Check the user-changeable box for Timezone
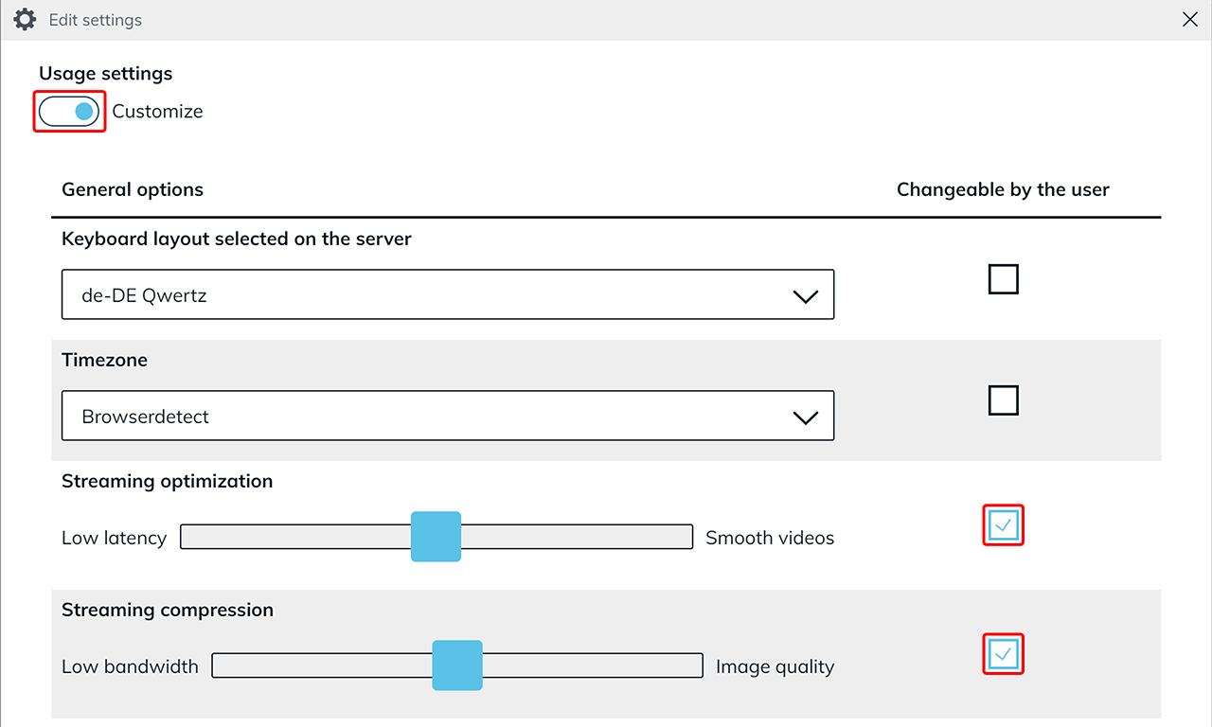The height and width of the screenshot is (727, 1212). pyautogui.click(x=1003, y=401)
